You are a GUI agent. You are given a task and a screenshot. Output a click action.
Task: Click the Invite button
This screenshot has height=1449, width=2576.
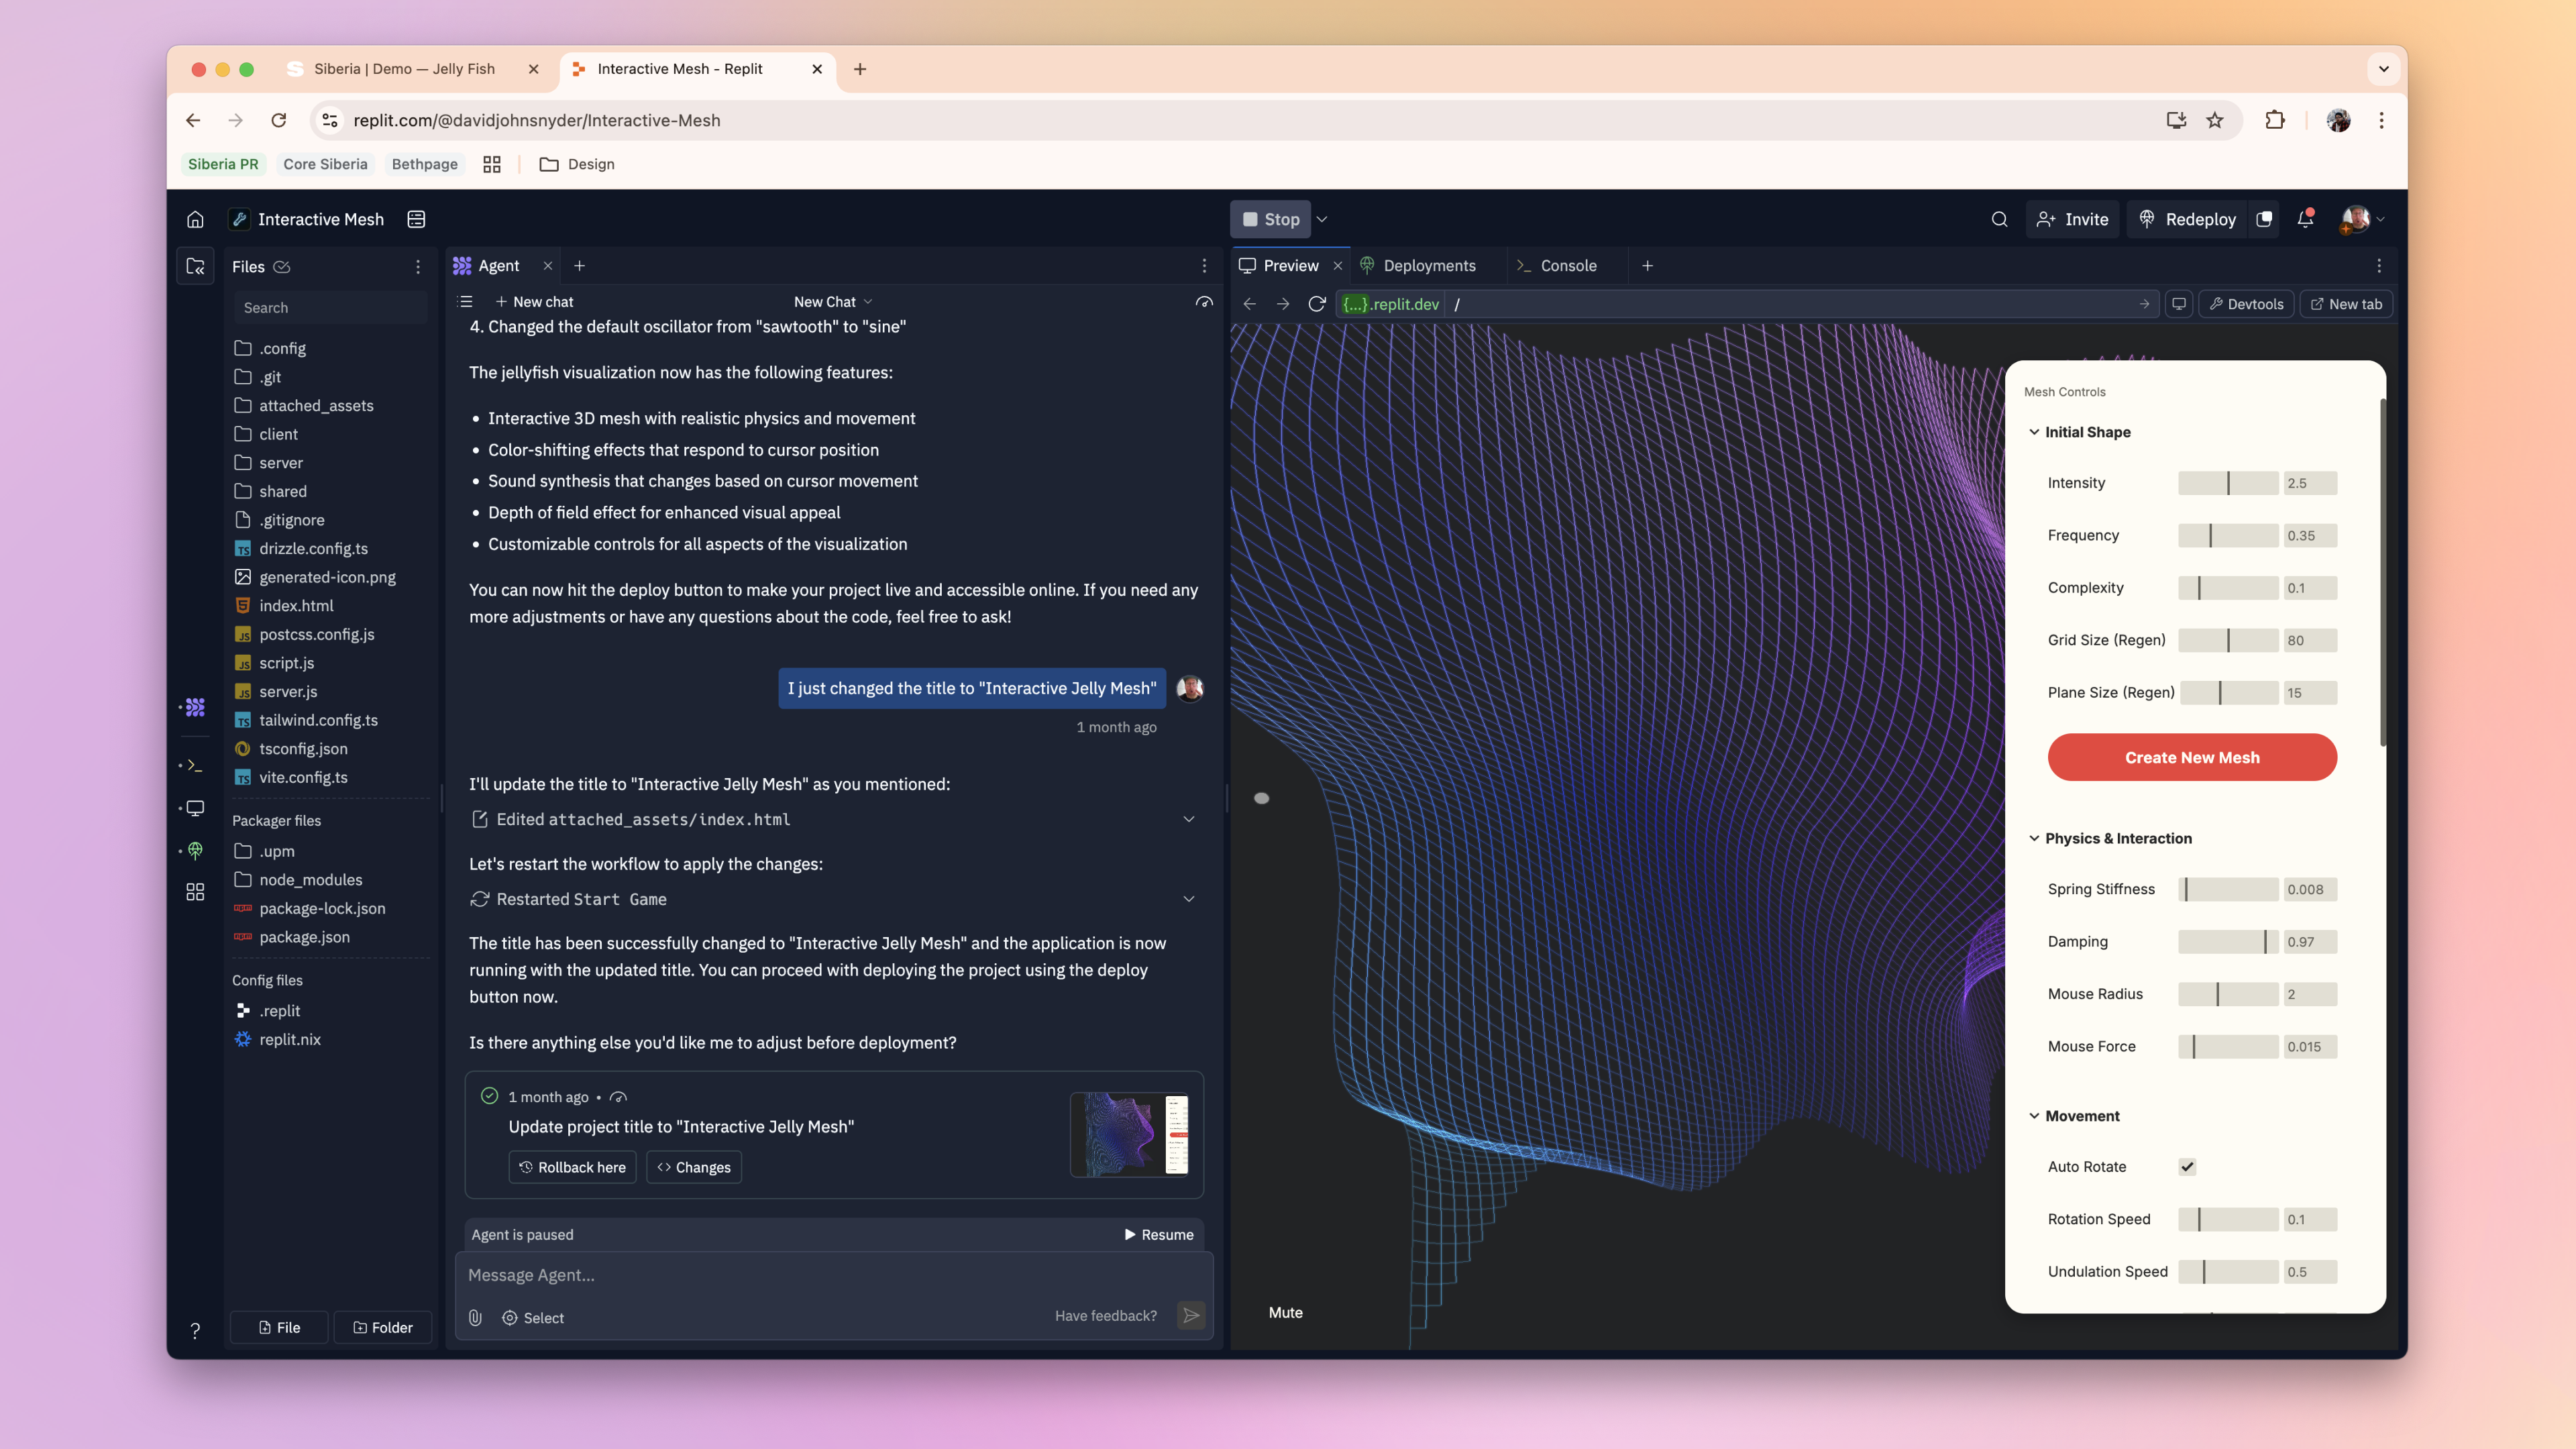tap(2072, 219)
